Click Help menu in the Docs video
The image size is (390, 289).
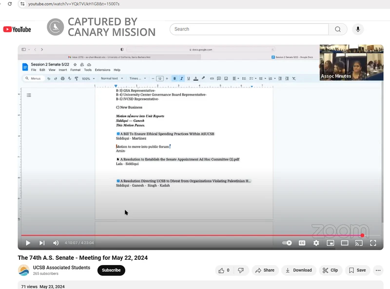click(x=117, y=70)
